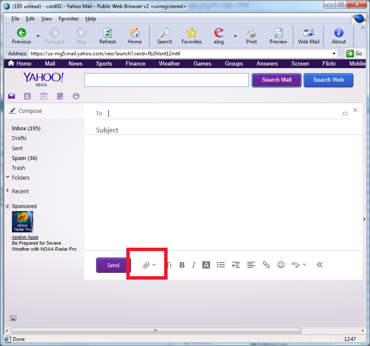Click the NOAA Radar Pro ad thumbnail

point(23,222)
